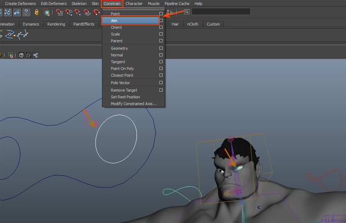The width and height of the screenshot is (346, 223).
Task: Open the Closest Point option box
Action: (x=161, y=75)
